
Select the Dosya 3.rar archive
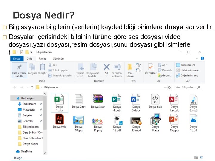coord(98,101)
